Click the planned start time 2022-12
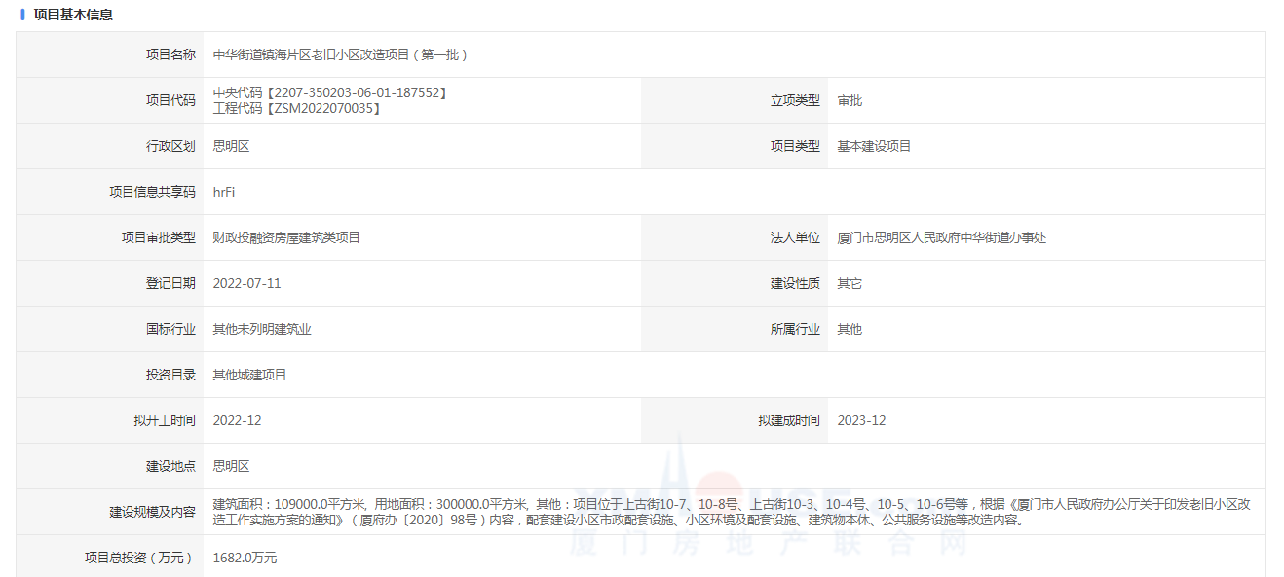This screenshot has width=1284, height=577. point(237,420)
